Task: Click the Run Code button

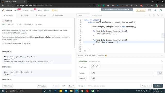Action: 146,86
